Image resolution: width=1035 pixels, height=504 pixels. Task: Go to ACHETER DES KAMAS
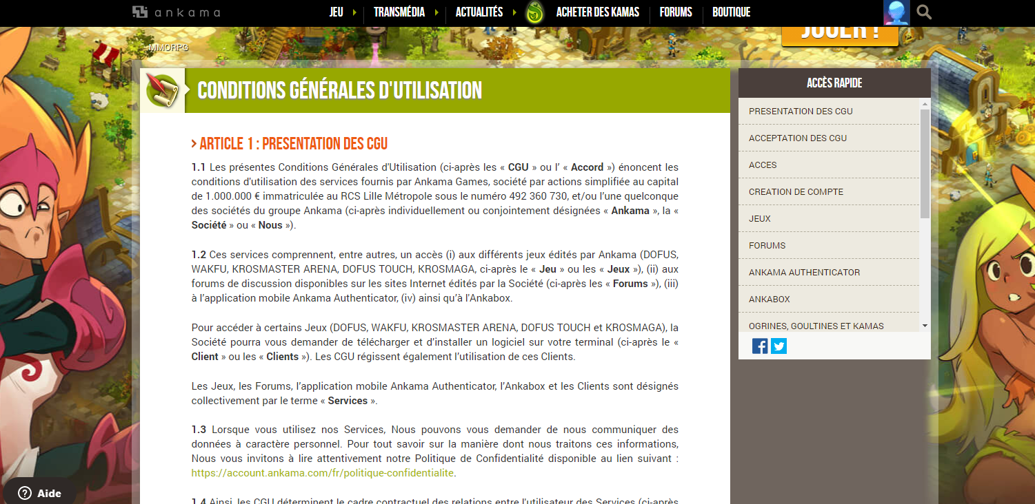[x=598, y=12]
